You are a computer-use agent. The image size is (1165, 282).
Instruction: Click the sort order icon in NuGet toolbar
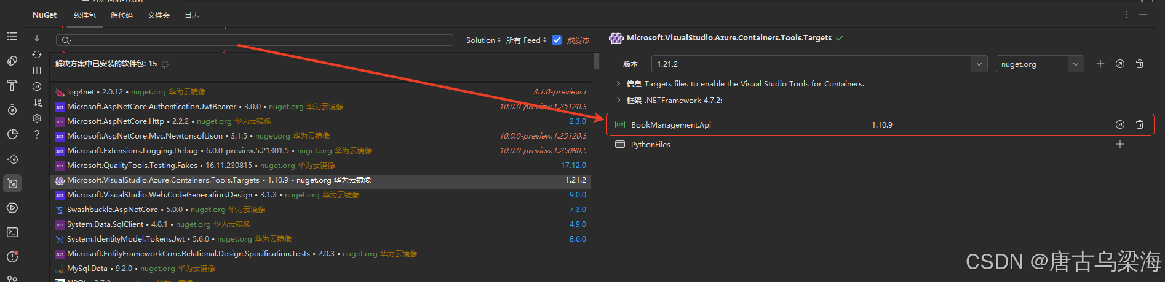pyautogui.click(x=37, y=102)
